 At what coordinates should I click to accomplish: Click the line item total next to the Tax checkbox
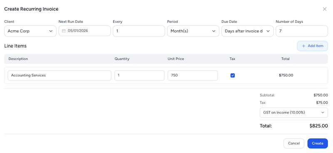click(x=286, y=75)
